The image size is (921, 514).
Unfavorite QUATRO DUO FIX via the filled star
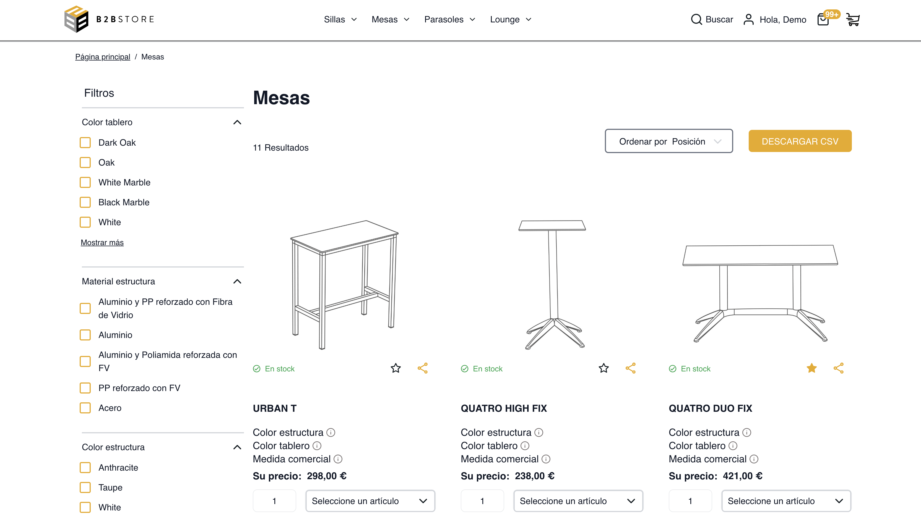[811, 368]
